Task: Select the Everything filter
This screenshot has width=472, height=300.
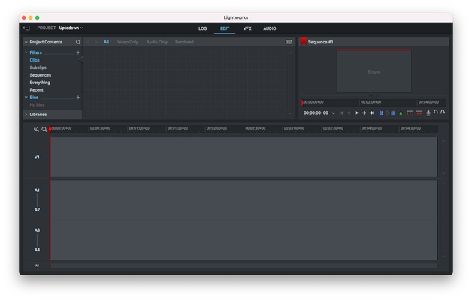Action: click(x=40, y=82)
